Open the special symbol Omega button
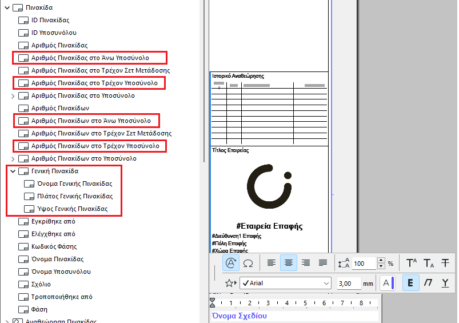Viewport: 459px width, 323px height. pyautogui.click(x=248, y=263)
